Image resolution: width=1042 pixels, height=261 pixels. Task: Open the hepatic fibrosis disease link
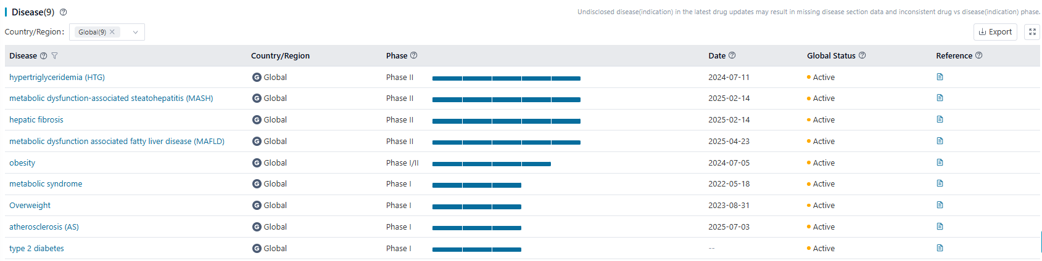coord(36,120)
